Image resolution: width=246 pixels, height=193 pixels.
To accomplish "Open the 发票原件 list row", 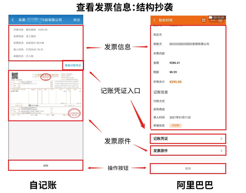I will tap(188, 151).
